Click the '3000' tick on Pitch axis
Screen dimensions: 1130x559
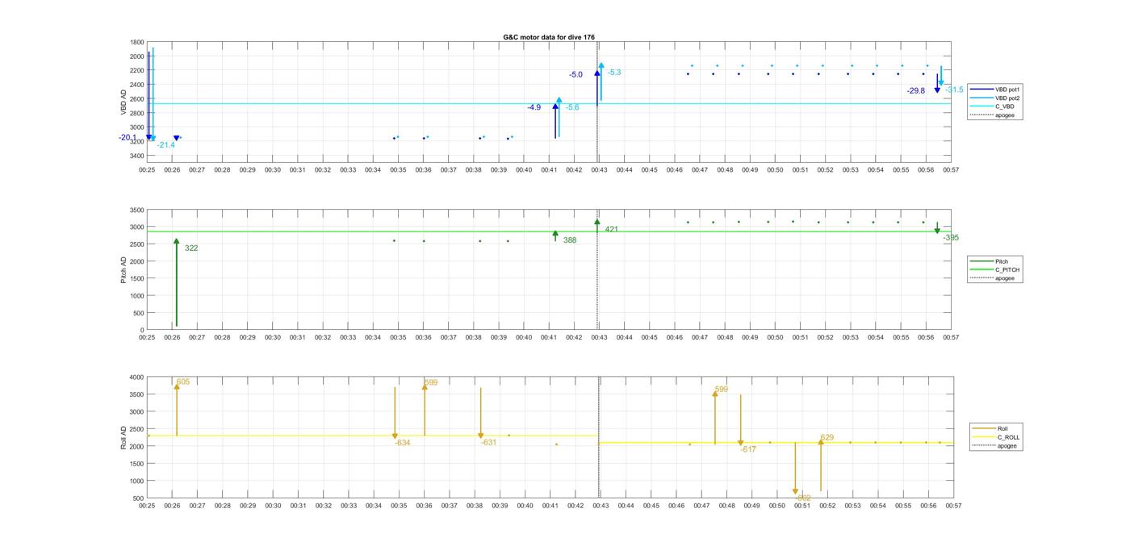point(136,227)
